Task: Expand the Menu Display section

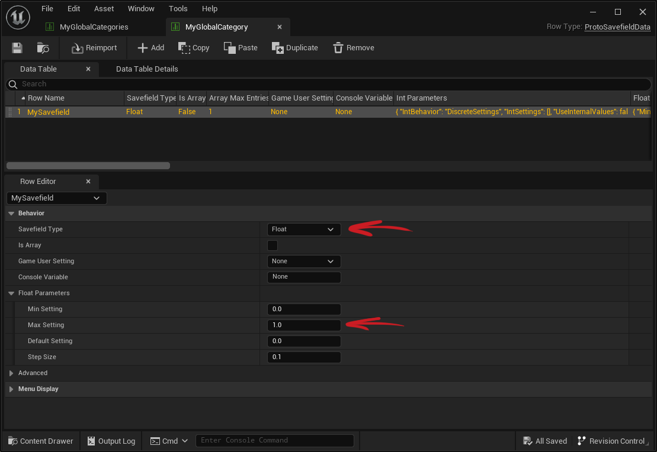Action: [38, 389]
